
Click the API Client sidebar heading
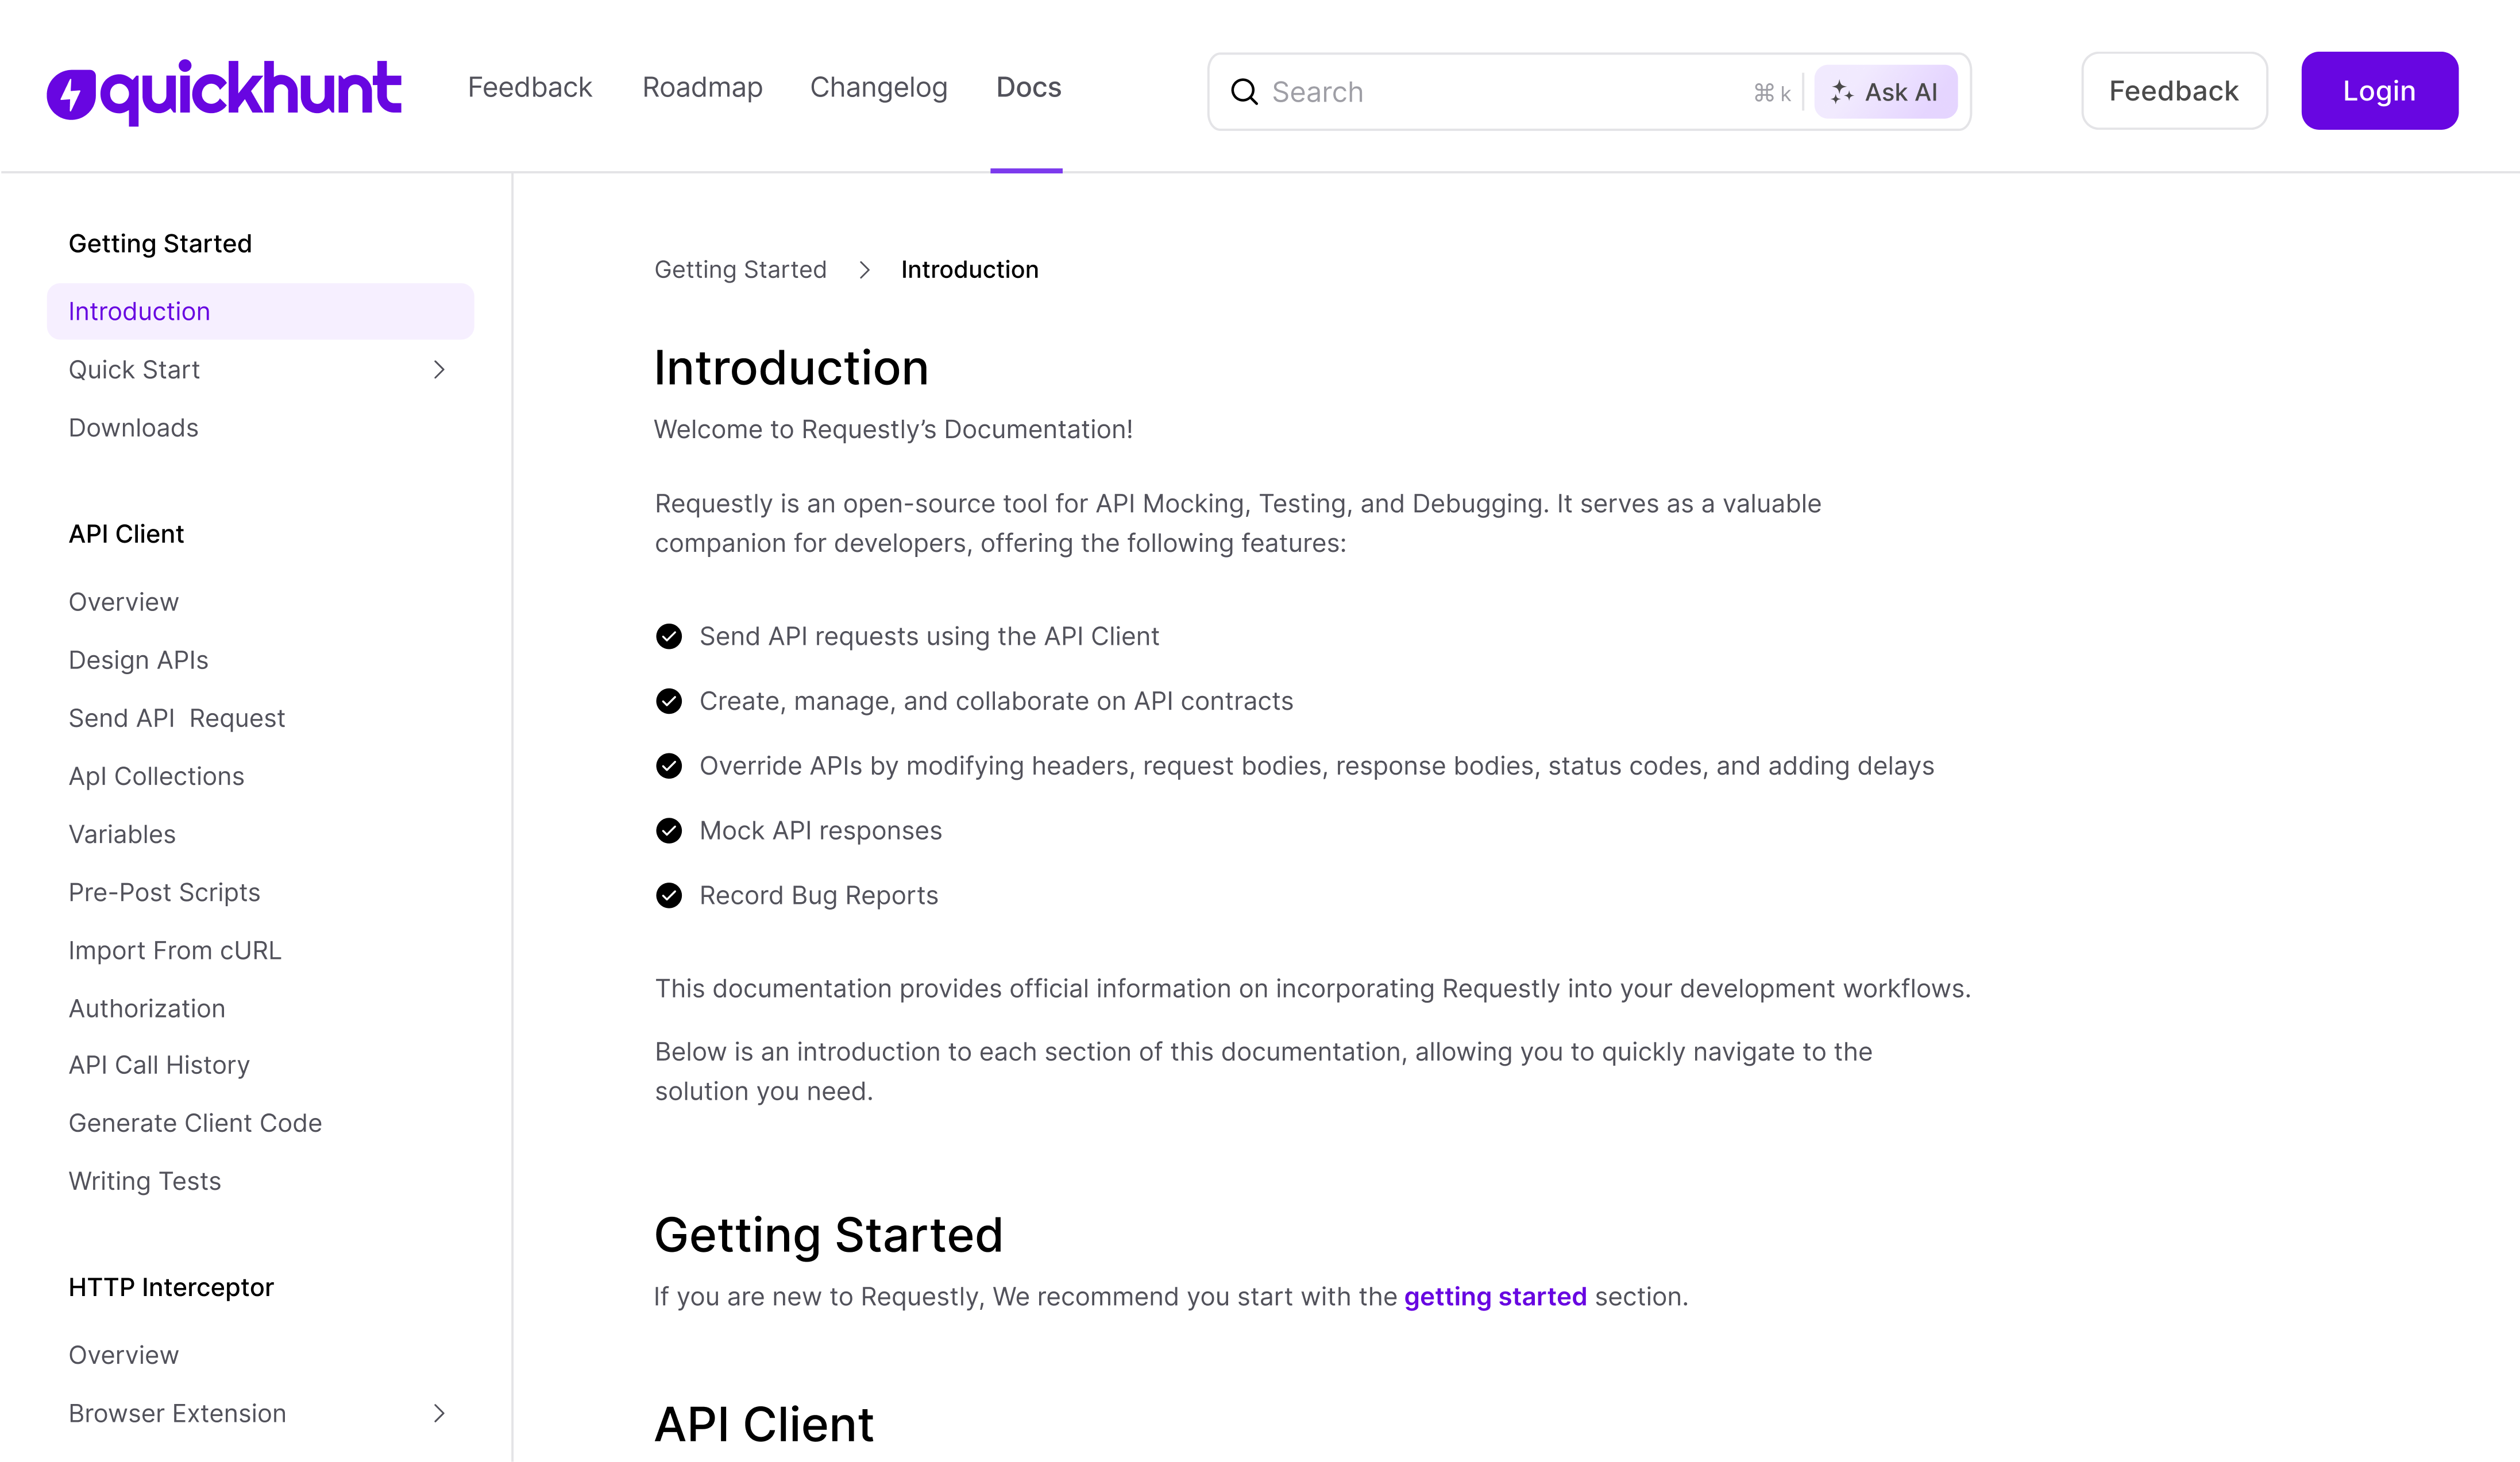coord(126,534)
